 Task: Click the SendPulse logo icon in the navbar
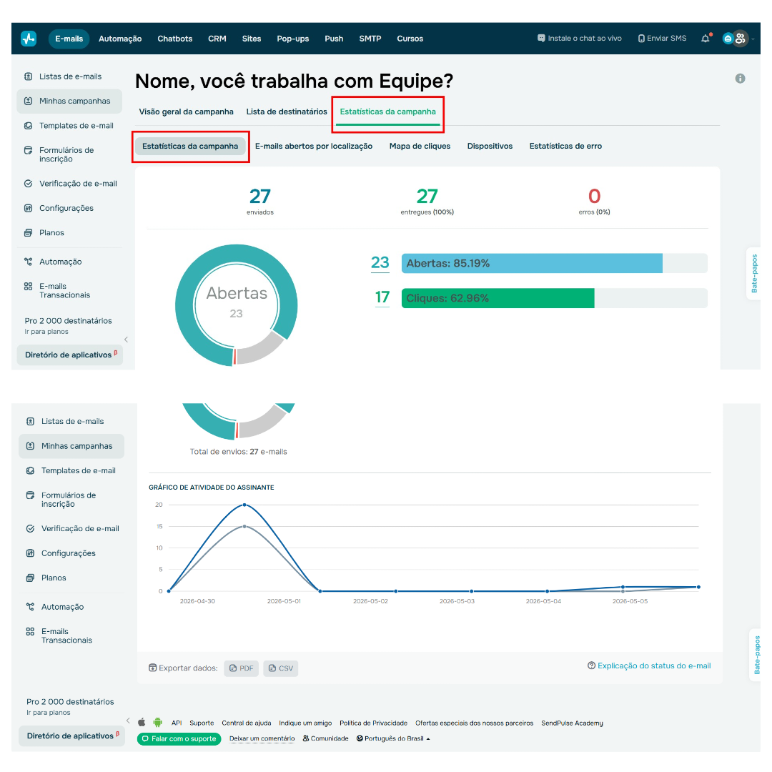click(29, 39)
